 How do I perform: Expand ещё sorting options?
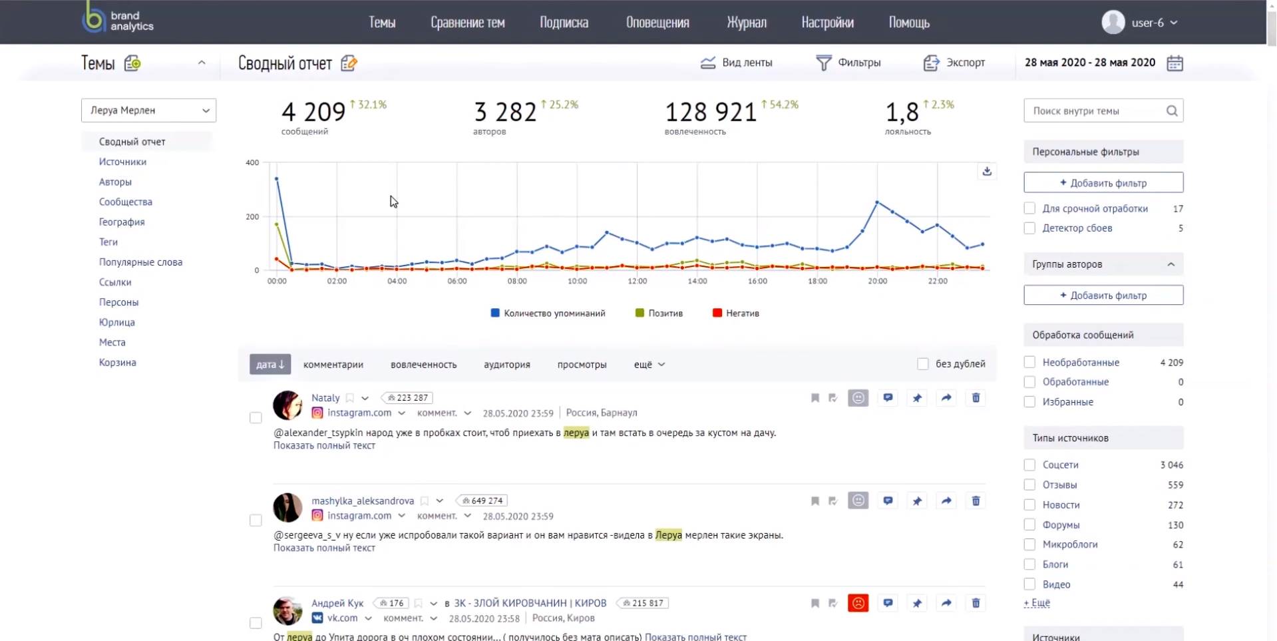pyautogui.click(x=649, y=365)
